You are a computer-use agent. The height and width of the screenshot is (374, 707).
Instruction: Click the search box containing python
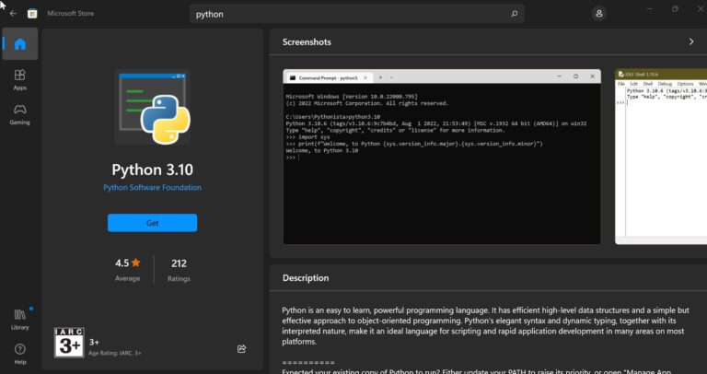(357, 14)
